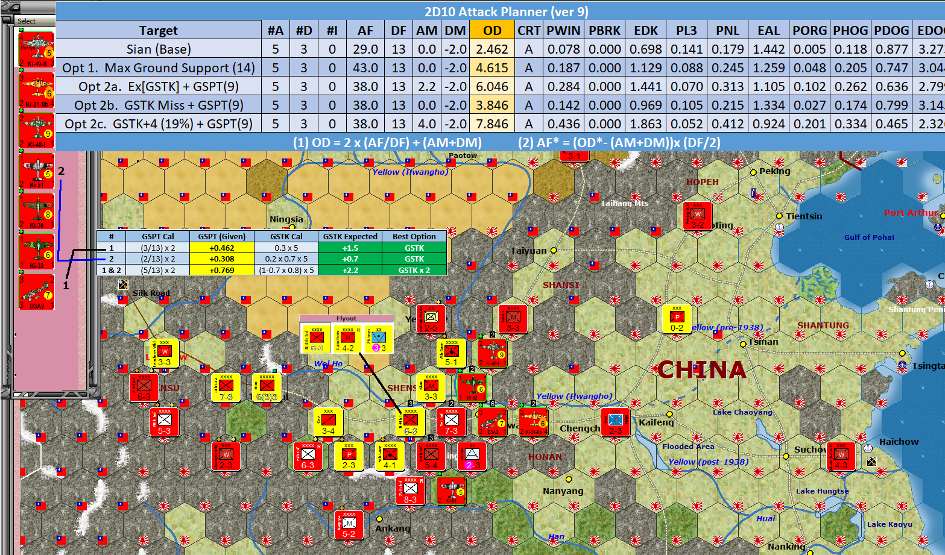Select Ki-32 aircraft in Select panel
Viewport: 945px width, 555px height.
37,251
